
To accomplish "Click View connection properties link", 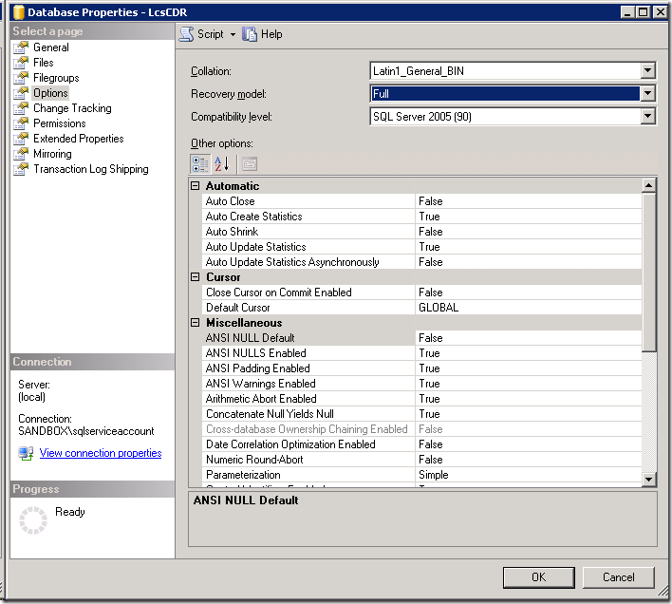I will pyautogui.click(x=100, y=453).
